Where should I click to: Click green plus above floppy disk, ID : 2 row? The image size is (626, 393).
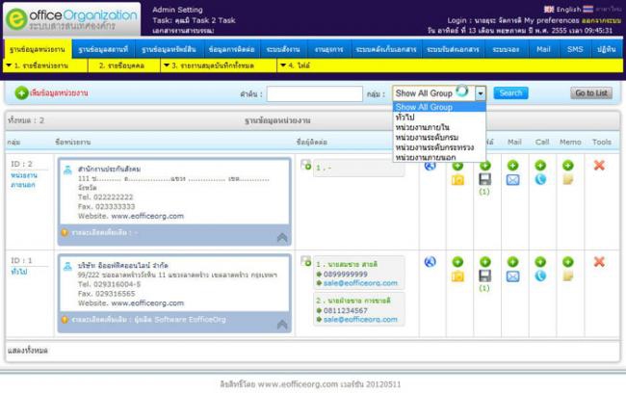click(485, 166)
